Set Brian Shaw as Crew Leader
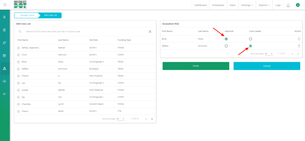The image size is (305, 141). tap(250, 39)
